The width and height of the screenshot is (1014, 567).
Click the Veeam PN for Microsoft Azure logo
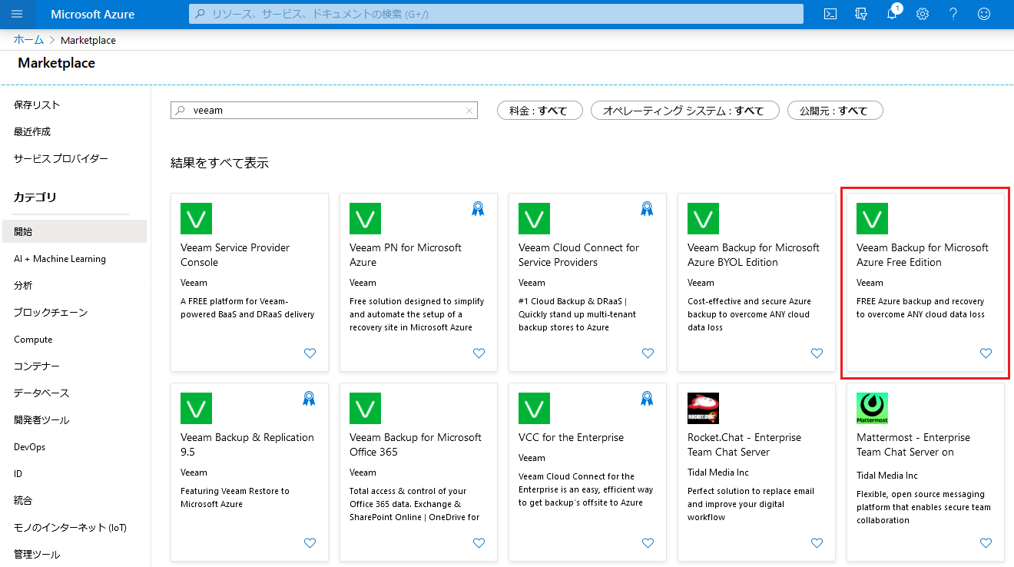(365, 219)
